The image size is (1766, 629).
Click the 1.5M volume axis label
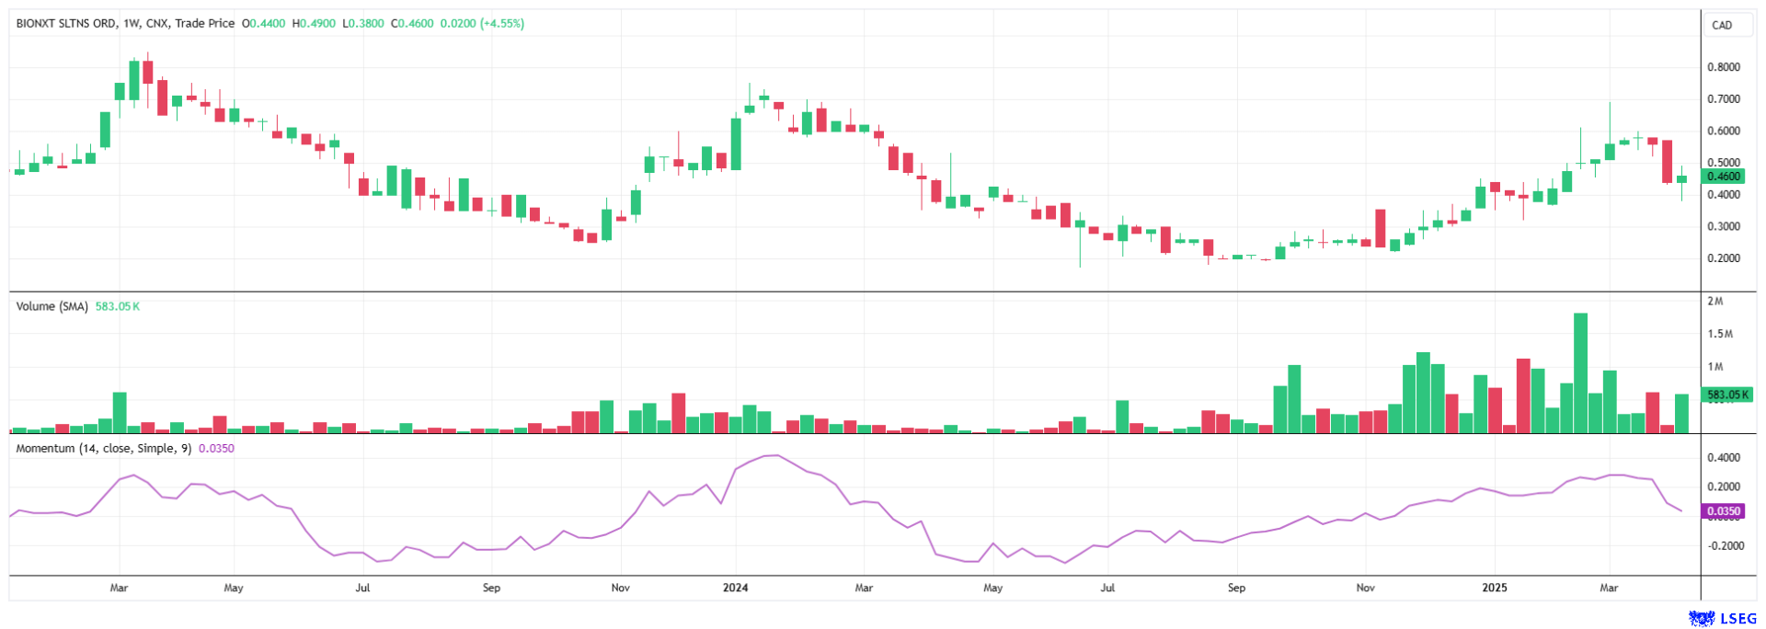[1719, 334]
